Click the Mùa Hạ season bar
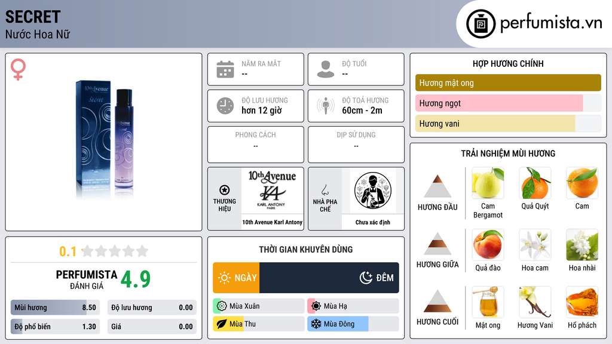The image size is (612, 344). tap(353, 306)
